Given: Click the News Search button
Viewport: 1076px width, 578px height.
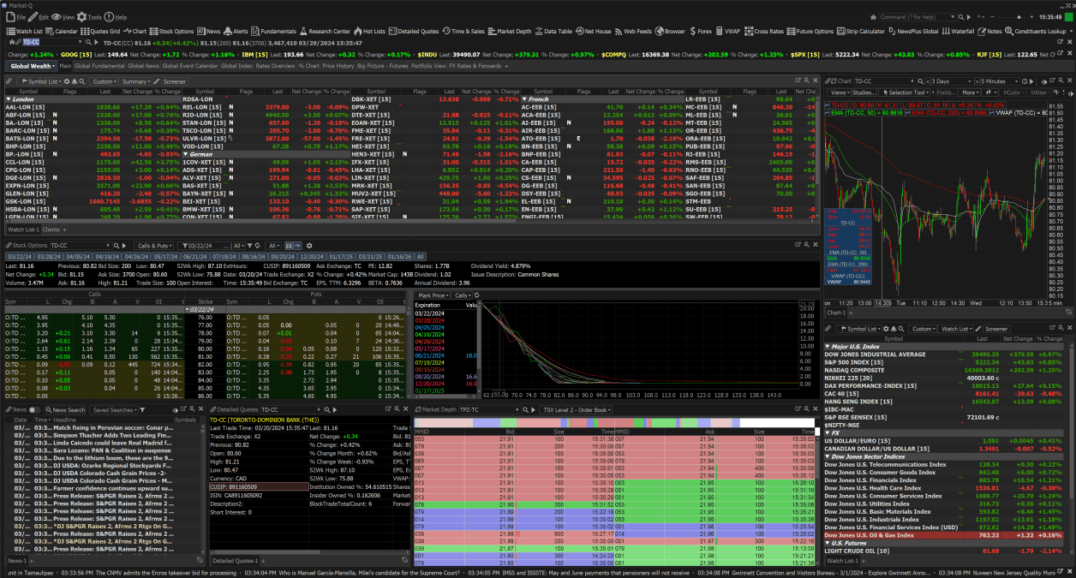Looking at the screenshot, I should pos(65,410).
